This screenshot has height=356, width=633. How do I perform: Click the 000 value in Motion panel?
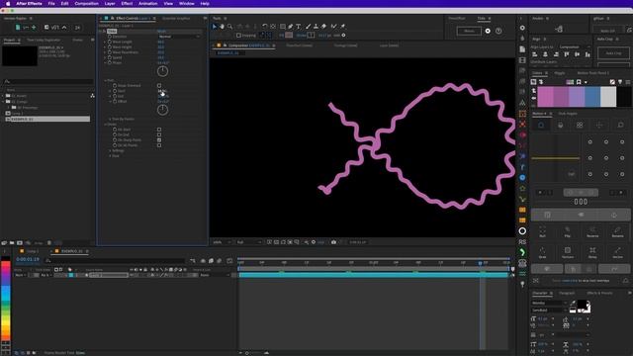(581, 202)
